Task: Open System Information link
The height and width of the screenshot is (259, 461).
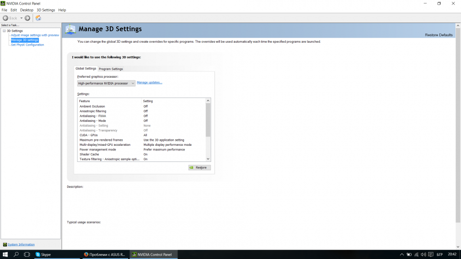Action: click(21, 245)
